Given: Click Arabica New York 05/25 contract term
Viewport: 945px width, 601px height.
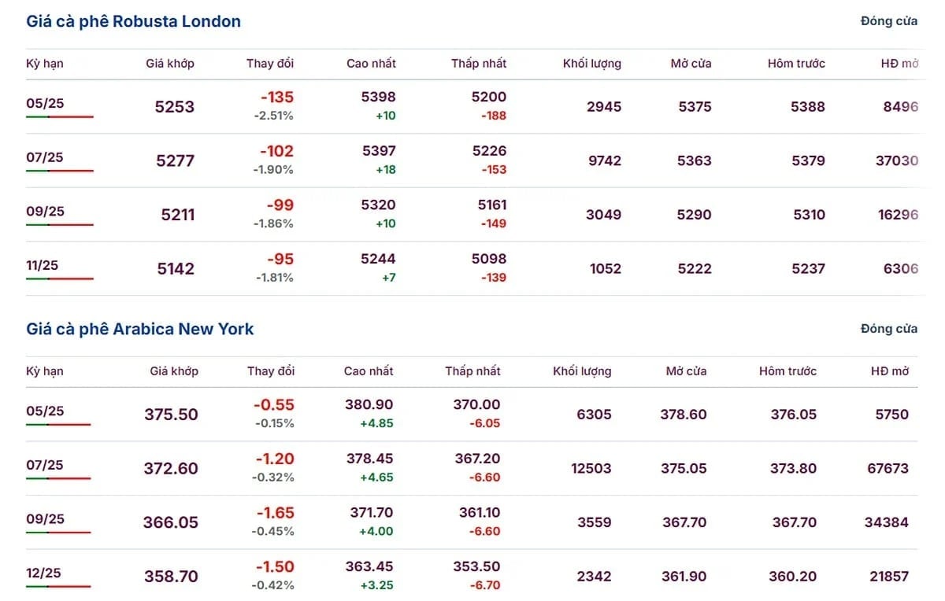Looking at the screenshot, I should click(x=45, y=411).
